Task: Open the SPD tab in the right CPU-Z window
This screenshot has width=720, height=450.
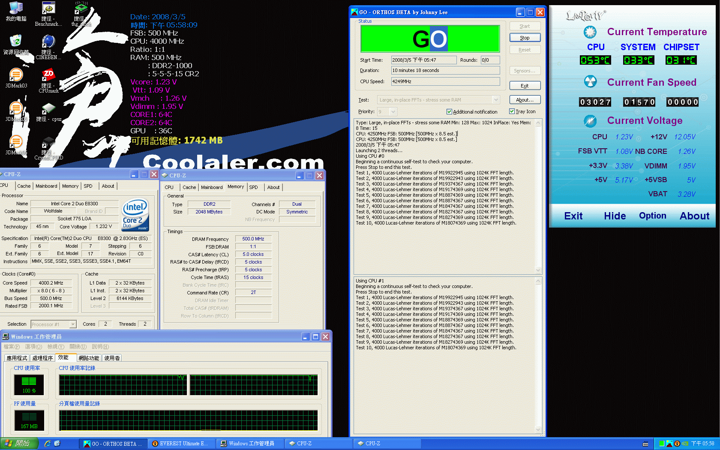Action: (x=254, y=187)
